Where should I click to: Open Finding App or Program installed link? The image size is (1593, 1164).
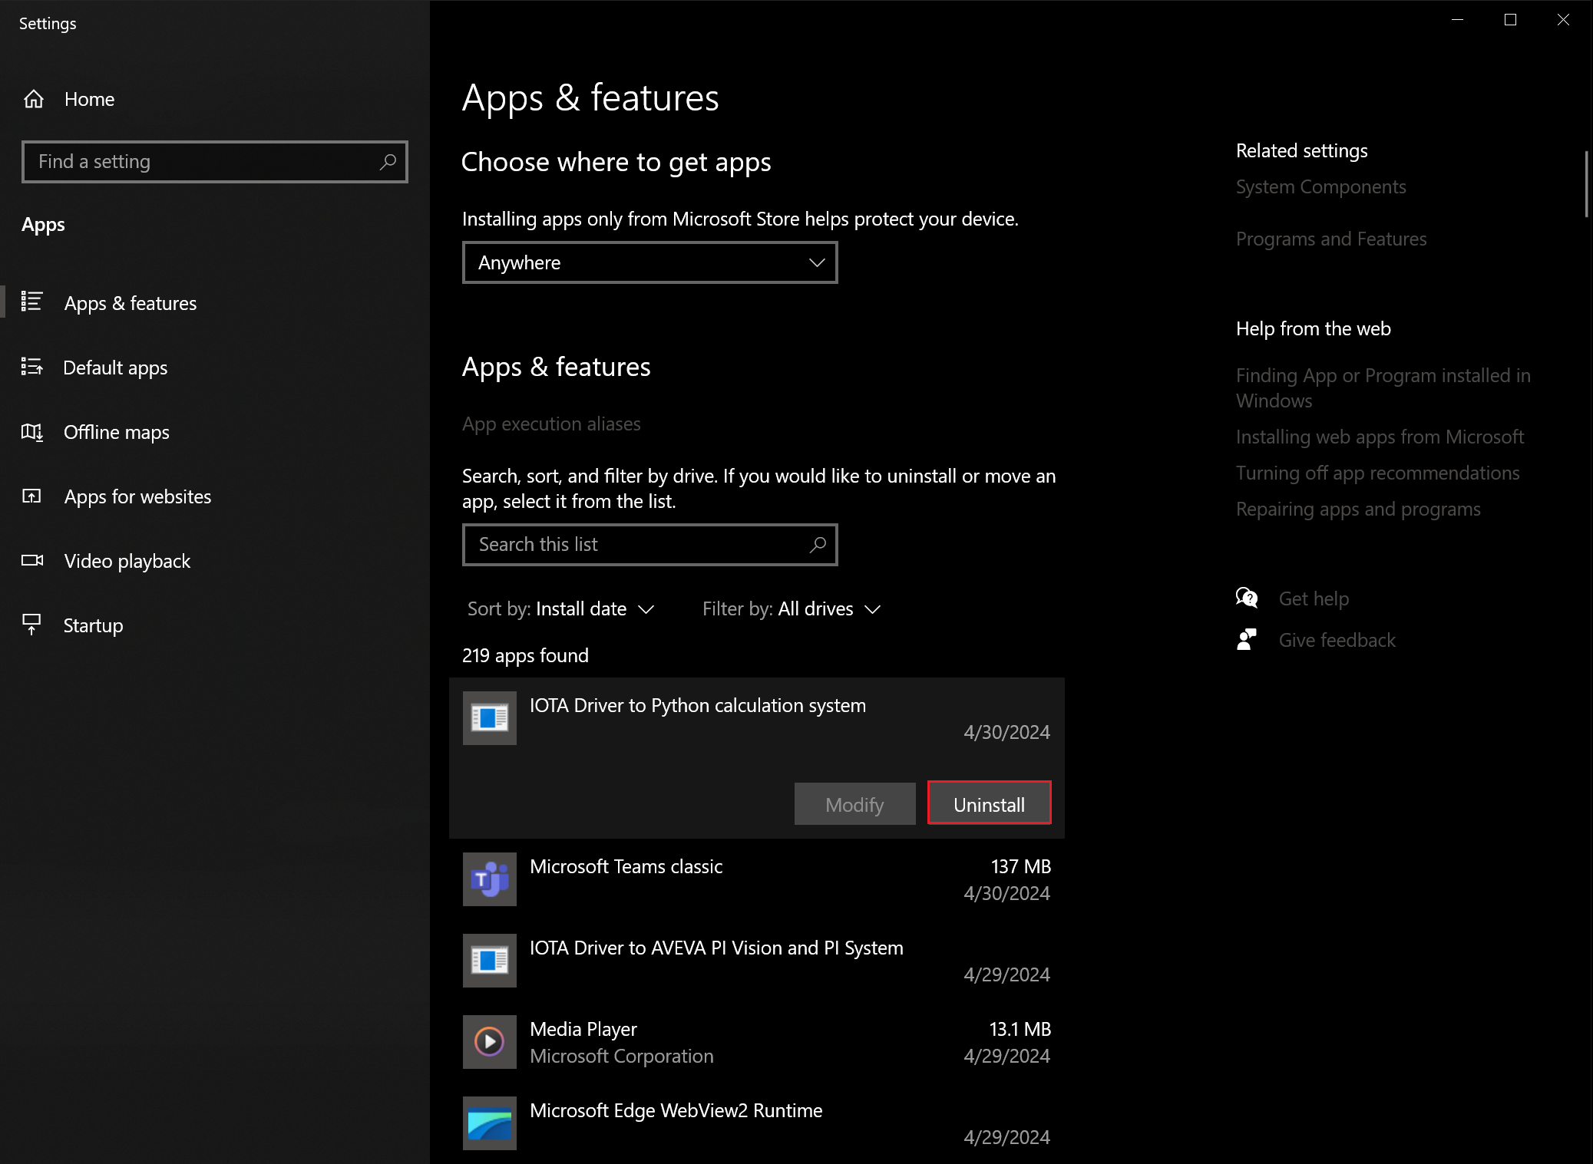pos(1383,387)
